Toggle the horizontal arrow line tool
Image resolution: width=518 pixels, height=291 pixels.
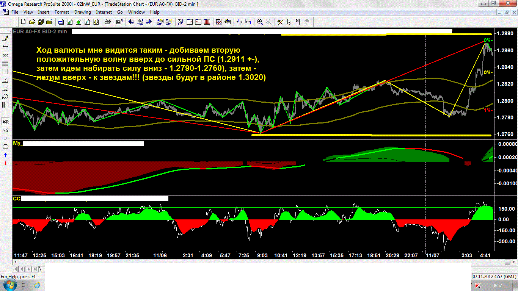tap(6, 46)
